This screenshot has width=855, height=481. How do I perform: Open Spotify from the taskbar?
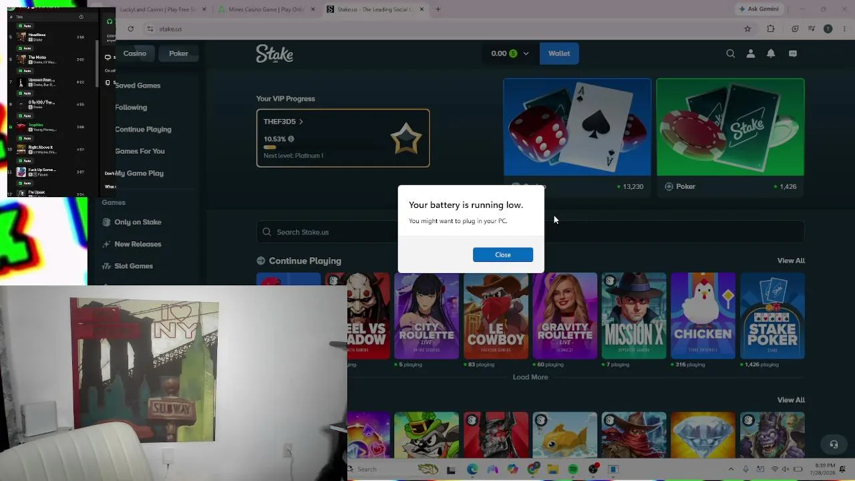coord(572,470)
